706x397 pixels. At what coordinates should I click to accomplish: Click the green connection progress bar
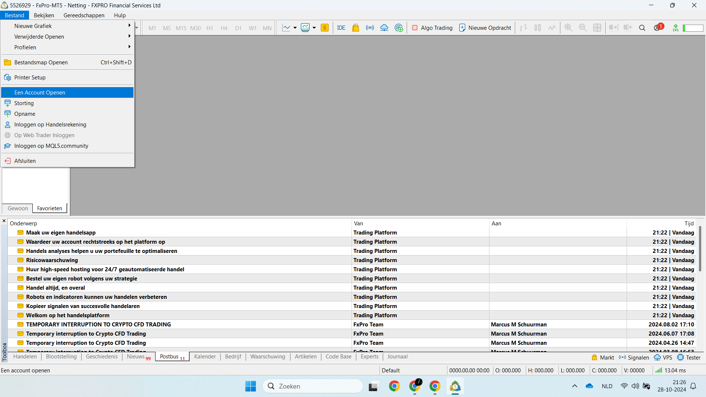tap(693, 28)
